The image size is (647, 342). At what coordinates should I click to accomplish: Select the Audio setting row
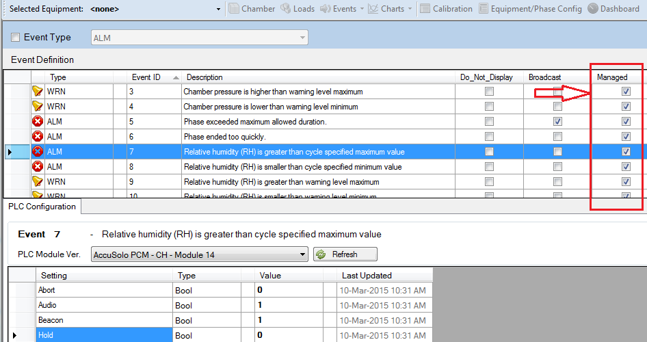coord(103,305)
